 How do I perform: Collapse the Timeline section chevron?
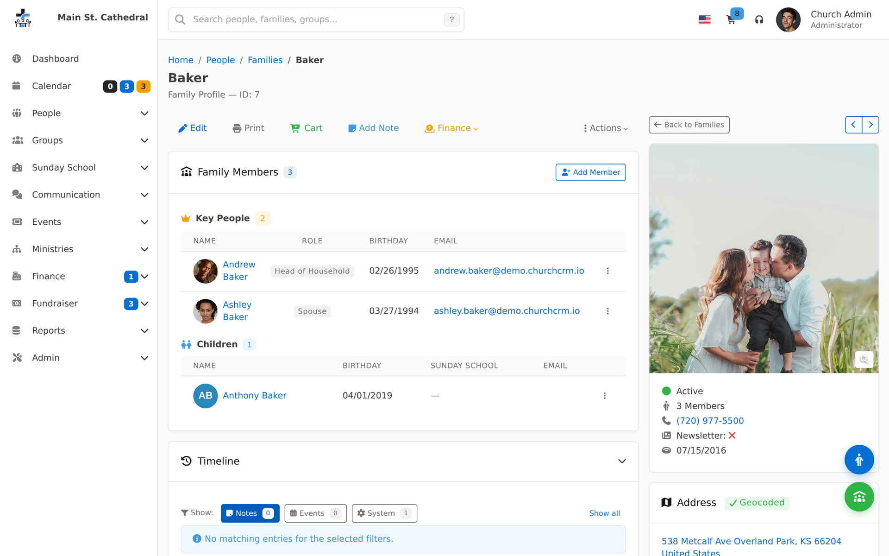pos(622,461)
